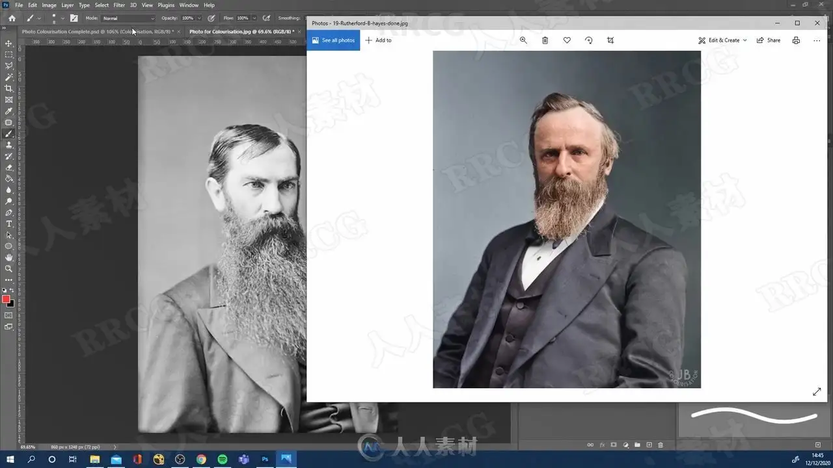
Task: Add the photo to favorites
Action: 567,40
